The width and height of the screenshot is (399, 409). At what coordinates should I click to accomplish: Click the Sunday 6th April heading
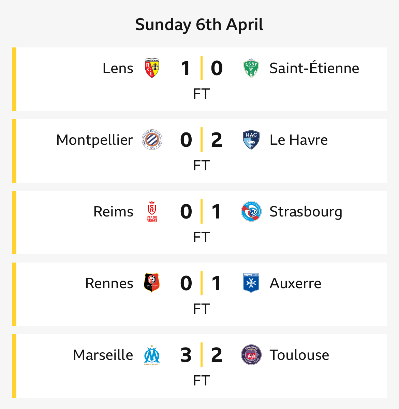(199, 25)
